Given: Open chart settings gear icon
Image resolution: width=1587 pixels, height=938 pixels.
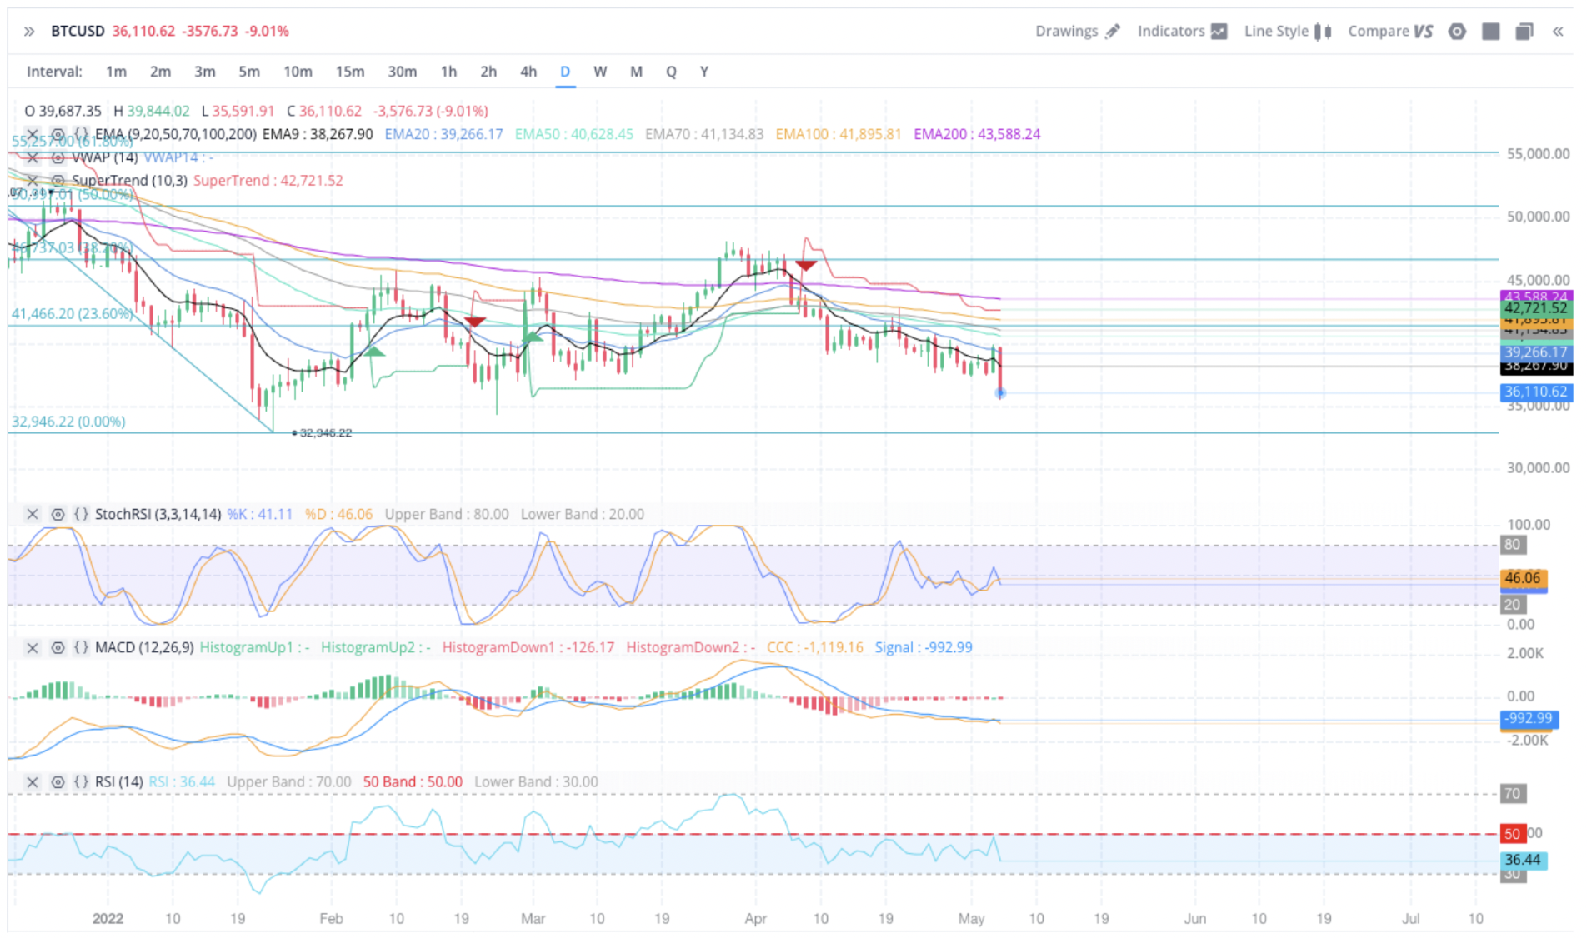Looking at the screenshot, I should (1457, 32).
